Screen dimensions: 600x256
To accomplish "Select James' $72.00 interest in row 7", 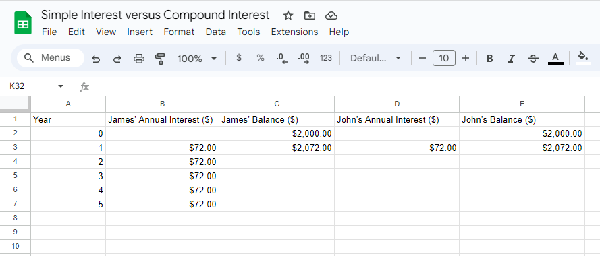I will pyautogui.click(x=162, y=204).
